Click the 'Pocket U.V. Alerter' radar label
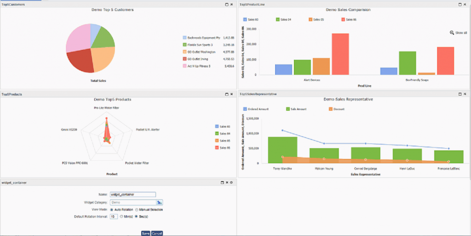 [148, 129]
